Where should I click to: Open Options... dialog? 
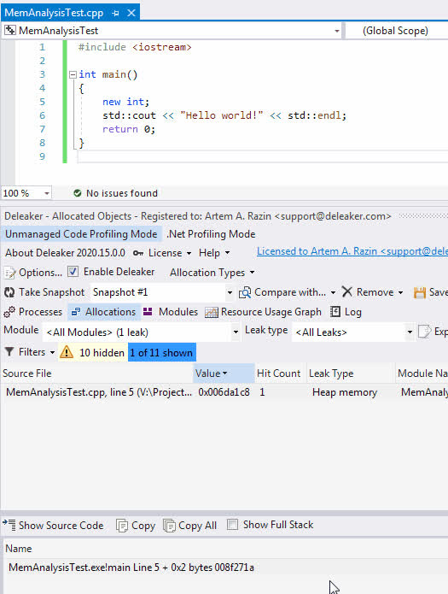[40, 273]
